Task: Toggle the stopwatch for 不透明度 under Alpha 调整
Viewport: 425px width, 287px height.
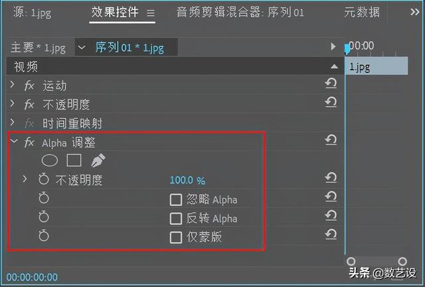Action: [x=44, y=180]
